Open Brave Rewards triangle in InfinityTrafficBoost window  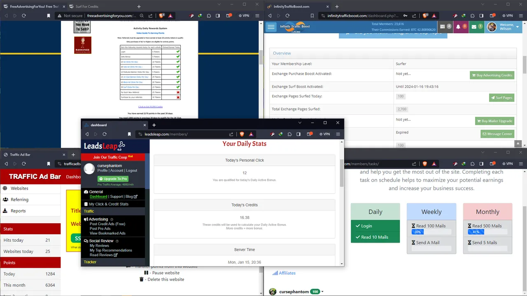(434, 16)
